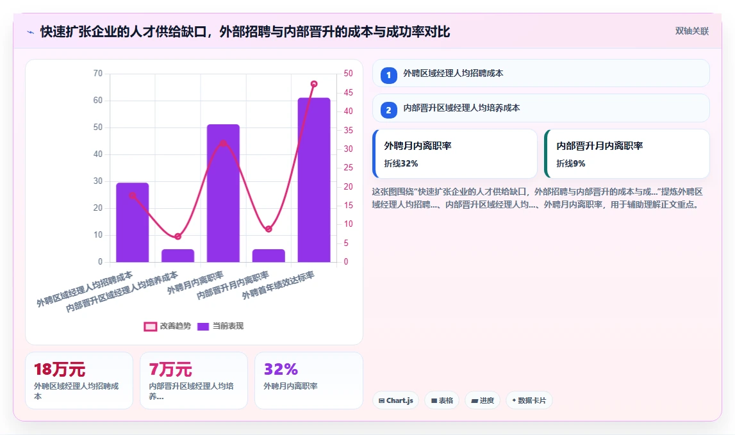Click the line point on 外聘区域经理人均招聘成本 bar
This screenshot has height=435, width=735.
pyautogui.click(x=133, y=195)
